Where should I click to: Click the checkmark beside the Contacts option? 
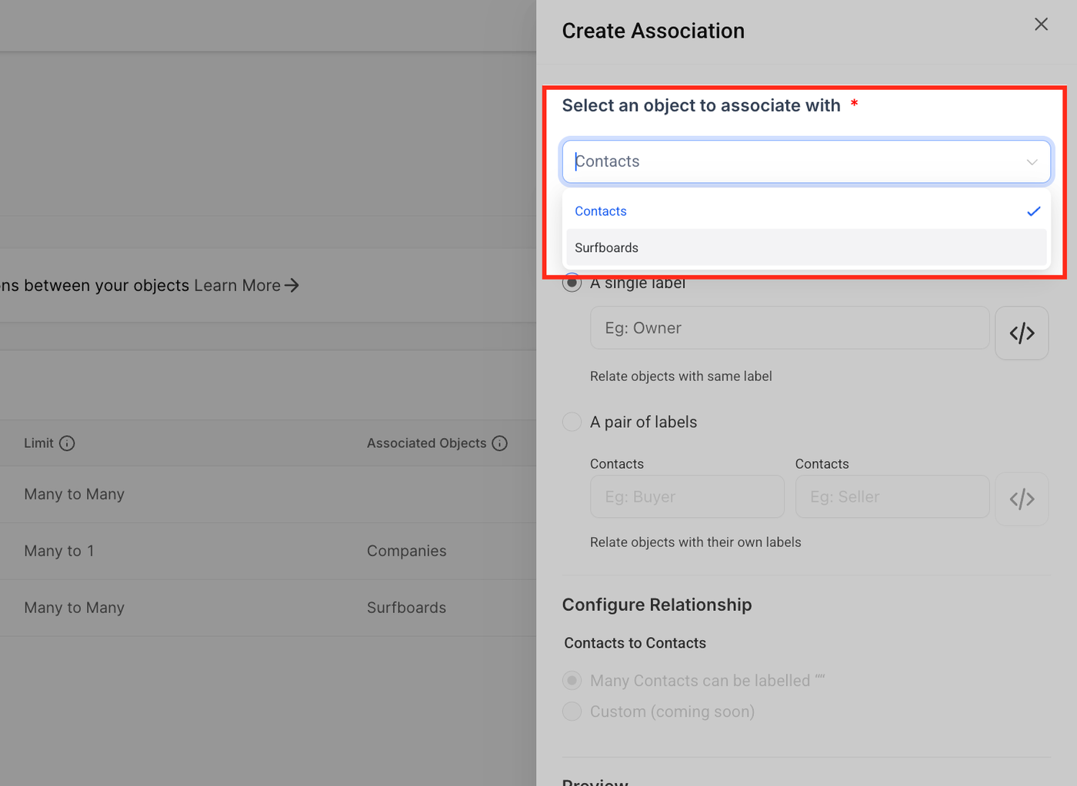click(1033, 211)
